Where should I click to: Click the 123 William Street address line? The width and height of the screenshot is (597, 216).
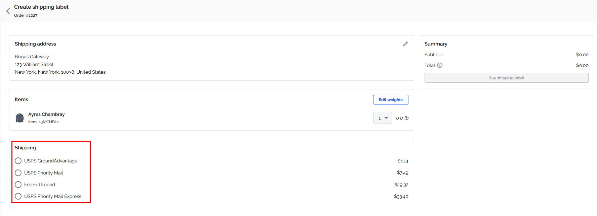tap(34, 64)
